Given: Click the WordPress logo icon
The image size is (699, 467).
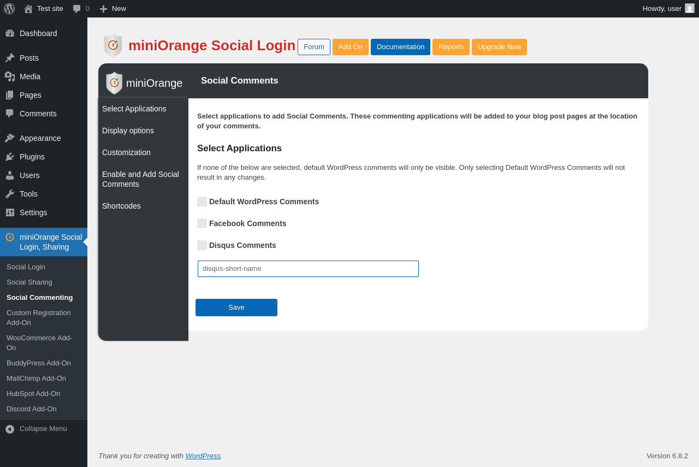Looking at the screenshot, I should tap(9, 9).
